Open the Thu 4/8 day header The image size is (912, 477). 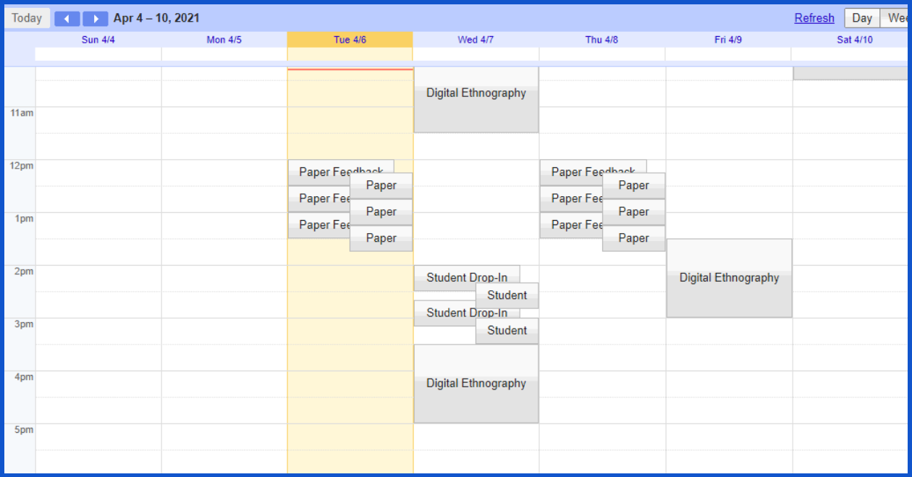(601, 40)
